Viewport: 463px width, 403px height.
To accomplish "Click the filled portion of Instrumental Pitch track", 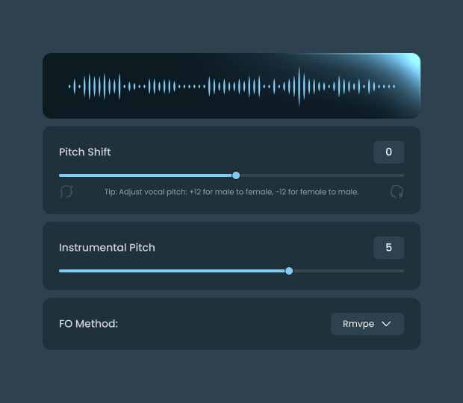I will tap(173, 271).
